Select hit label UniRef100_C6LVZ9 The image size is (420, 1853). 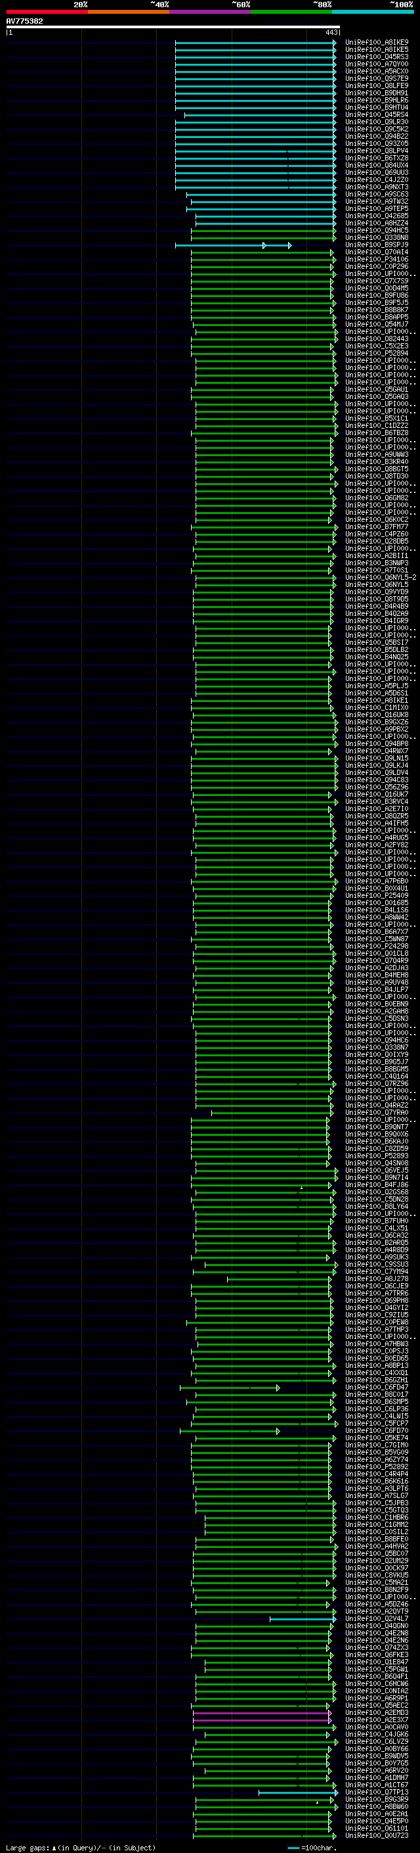[x=376, y=1741]
